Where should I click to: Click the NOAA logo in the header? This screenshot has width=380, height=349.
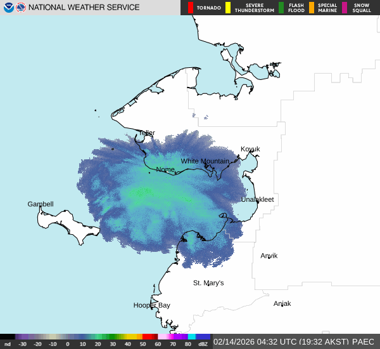8,8
